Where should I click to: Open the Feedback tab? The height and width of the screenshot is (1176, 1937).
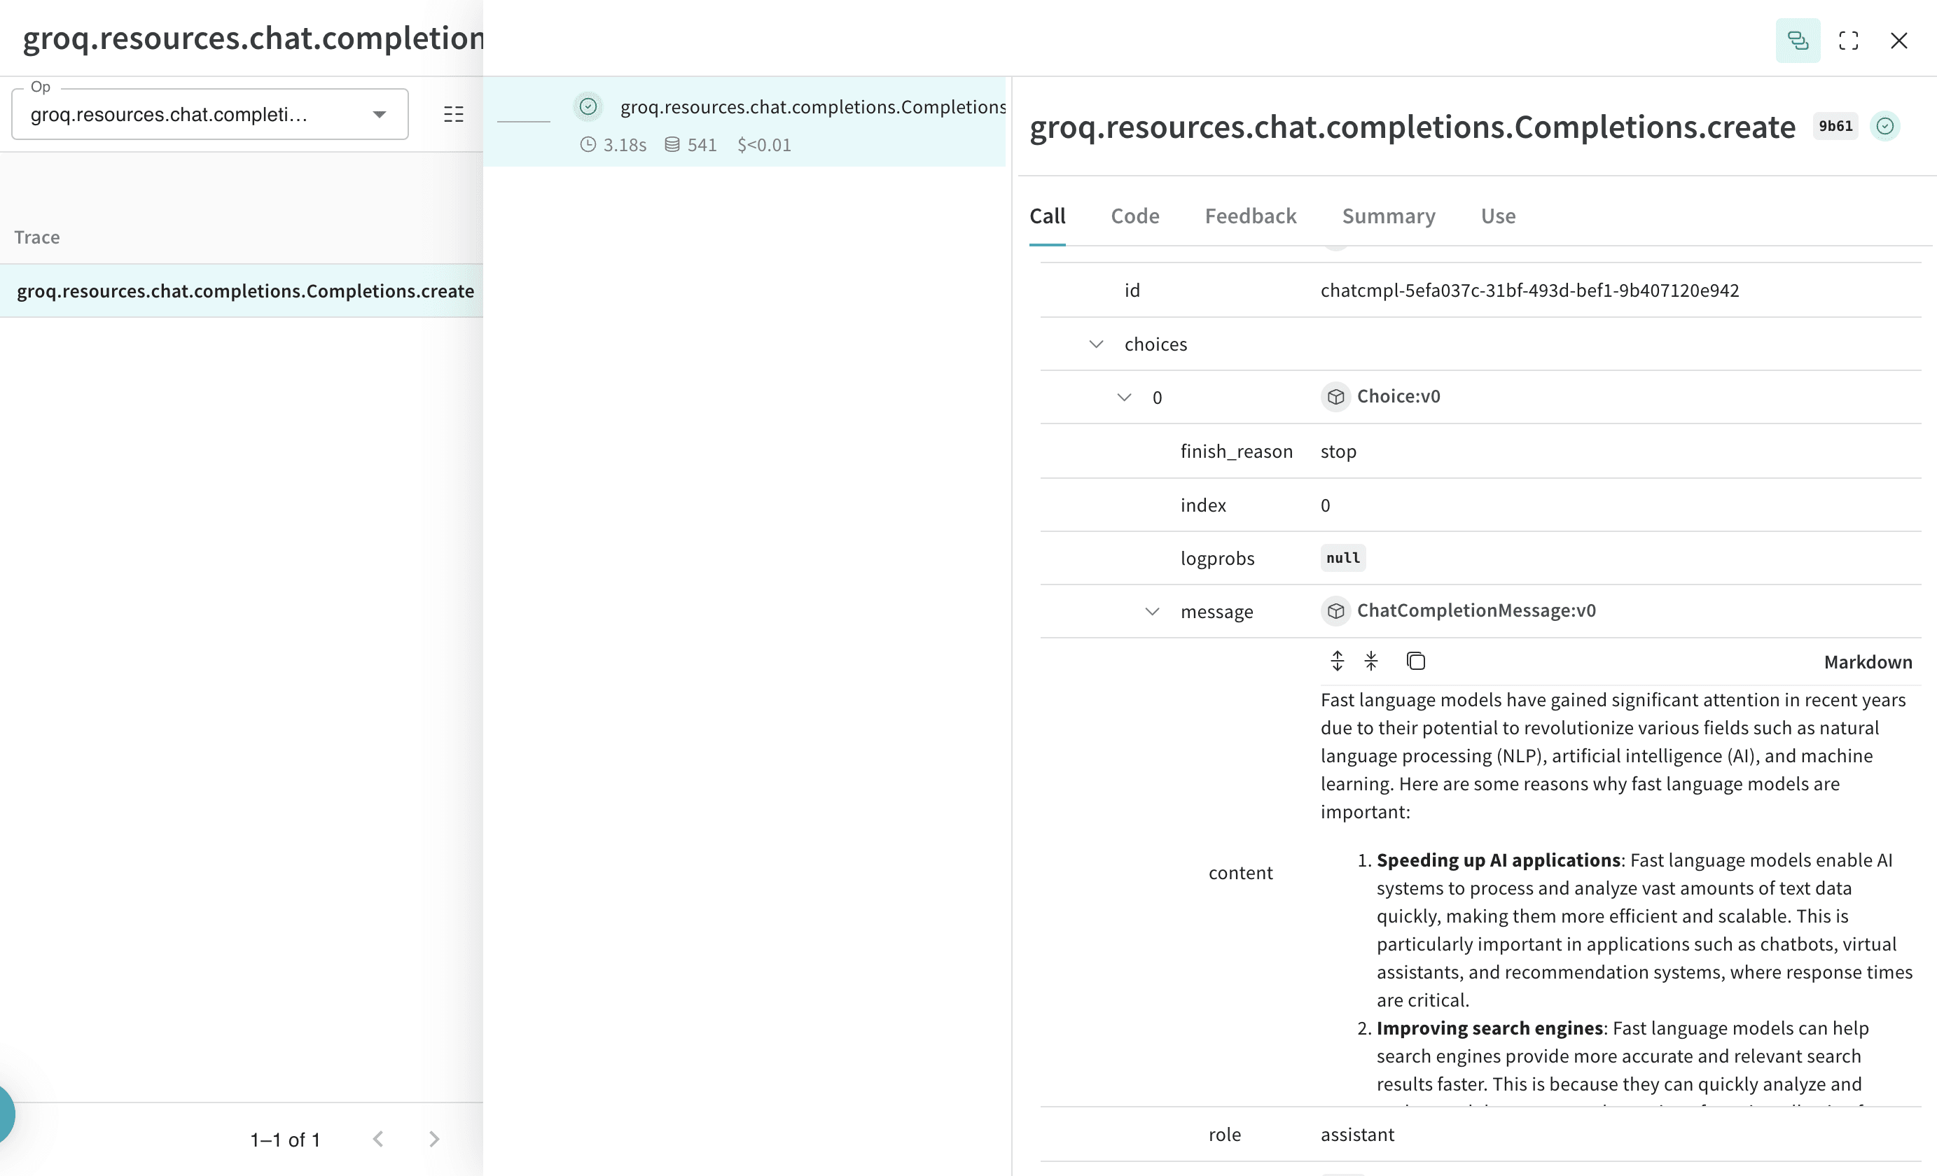pos(1251,216)
